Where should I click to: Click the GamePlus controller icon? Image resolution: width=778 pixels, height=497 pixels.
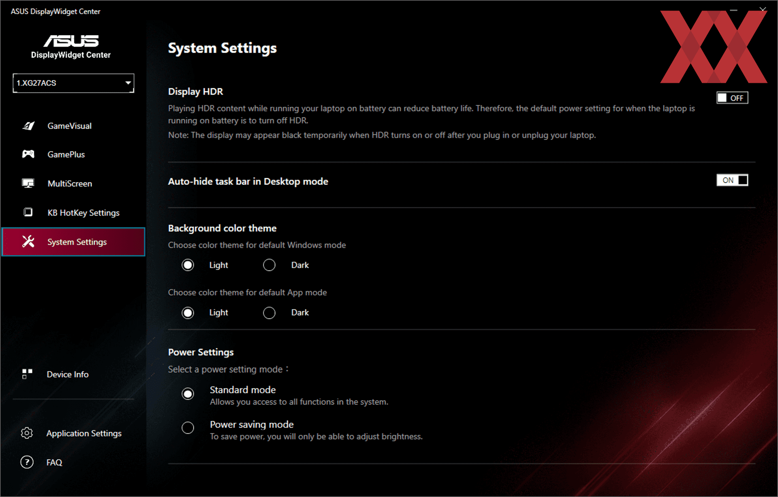[28, 154]
